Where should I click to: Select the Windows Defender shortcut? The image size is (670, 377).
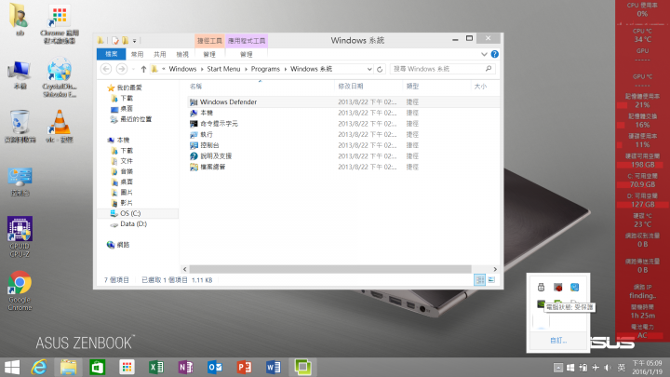pos(228,102)
